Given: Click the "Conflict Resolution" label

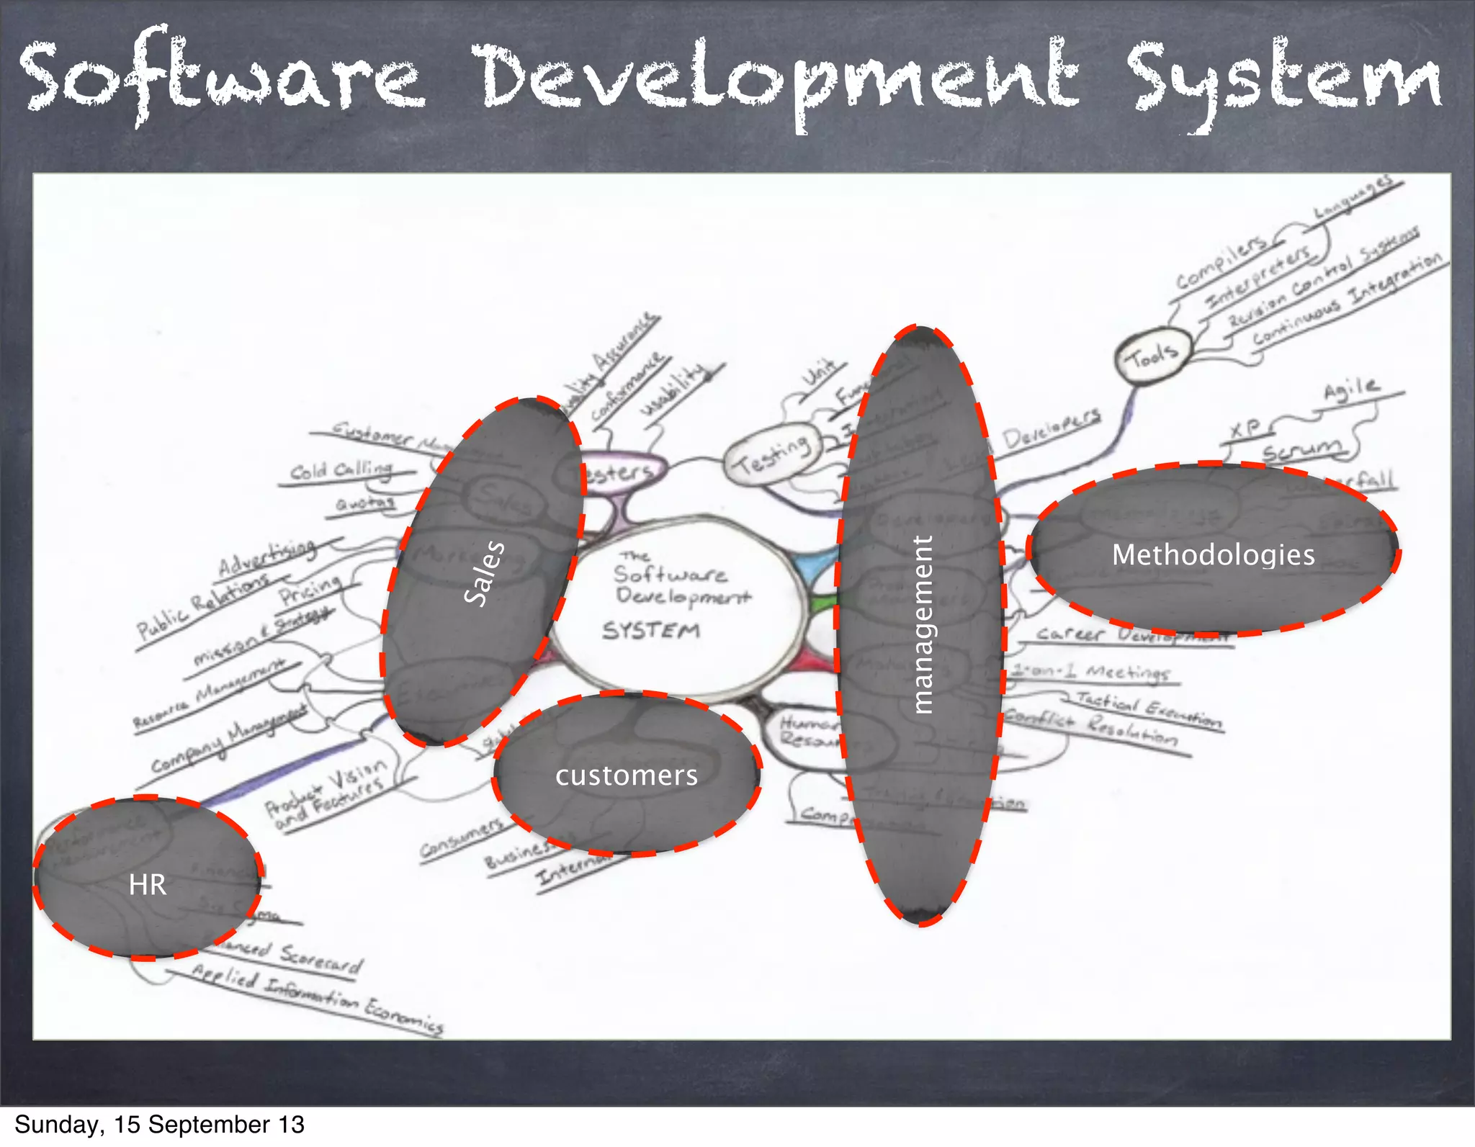Looking at the screenshot, I should tap(1092, 728).
